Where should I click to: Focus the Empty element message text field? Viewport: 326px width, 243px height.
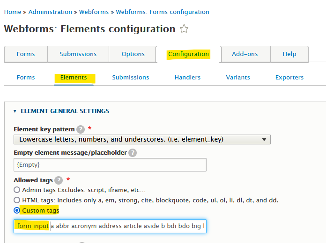[110, 165]
